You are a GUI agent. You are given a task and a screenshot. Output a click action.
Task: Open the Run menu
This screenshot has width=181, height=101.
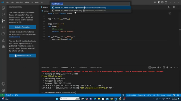tap(37, 3)
